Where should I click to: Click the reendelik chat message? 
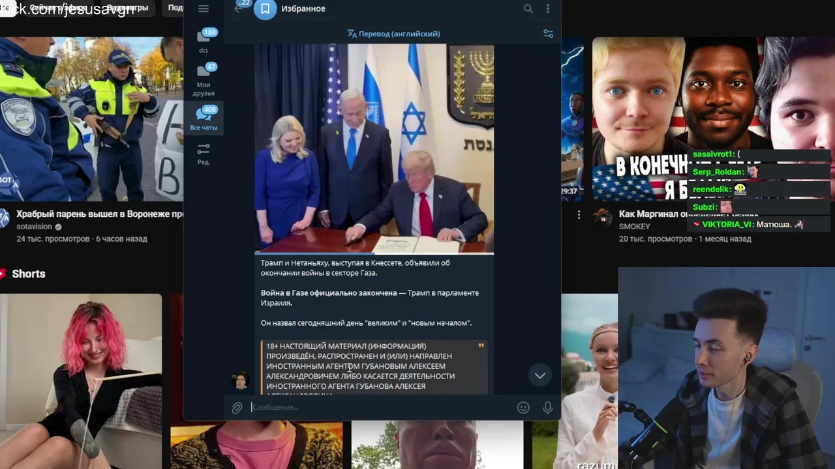coord(758,190)
